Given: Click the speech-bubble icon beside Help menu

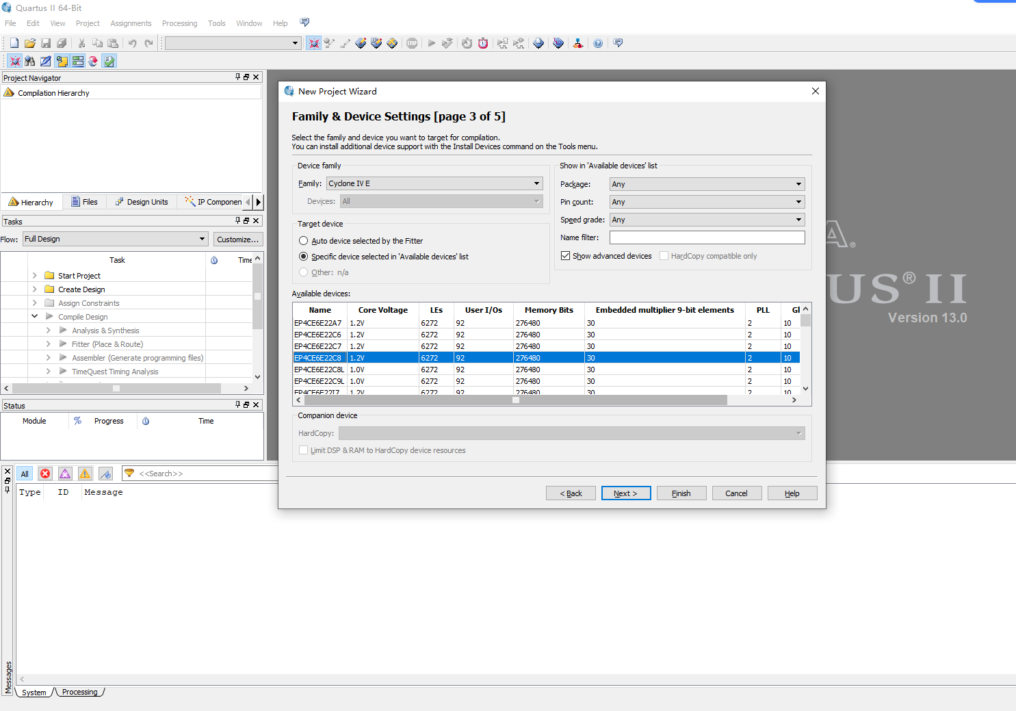Looking at the screenshot, I should pyautogui.click(x=305, y=23).
